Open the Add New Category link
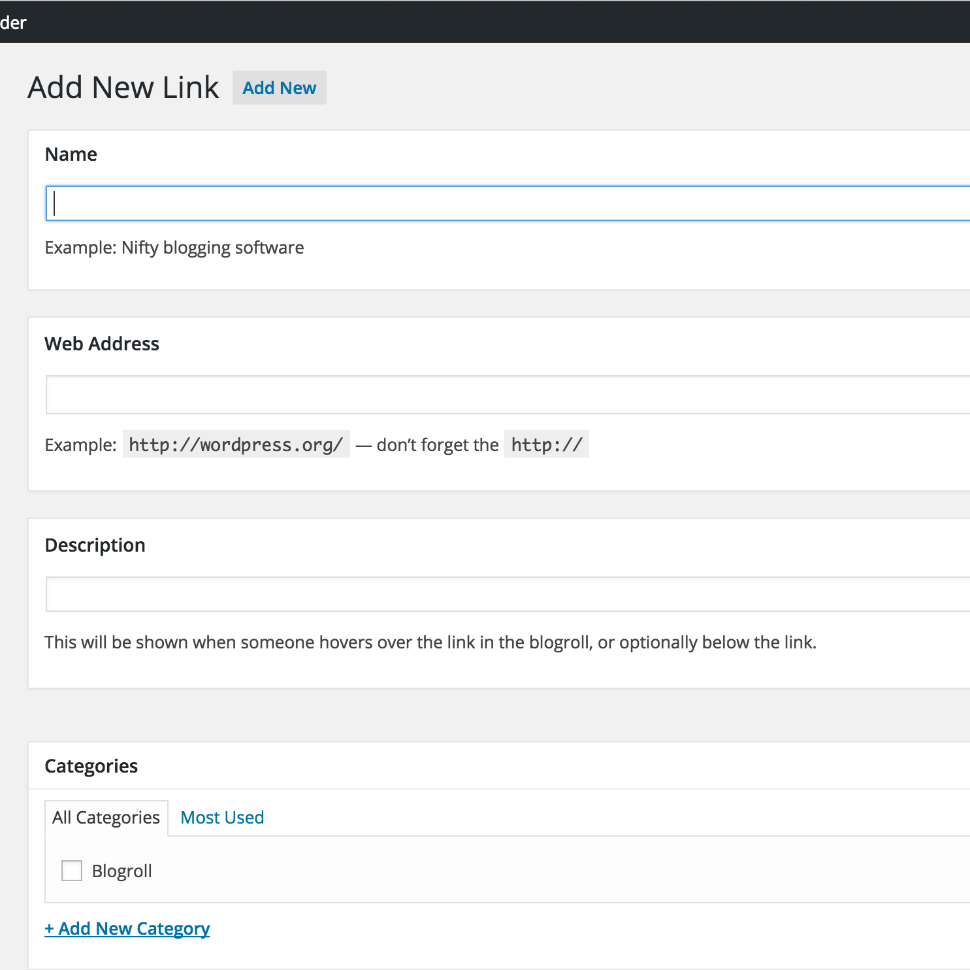This screenshot has width=970, height=970. 127,928
